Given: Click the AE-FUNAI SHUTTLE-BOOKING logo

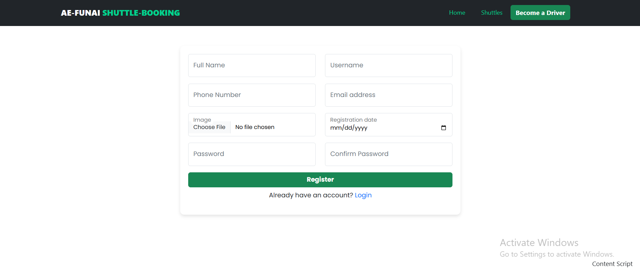Looking at the screenshot, I should [x=120, y=13].
